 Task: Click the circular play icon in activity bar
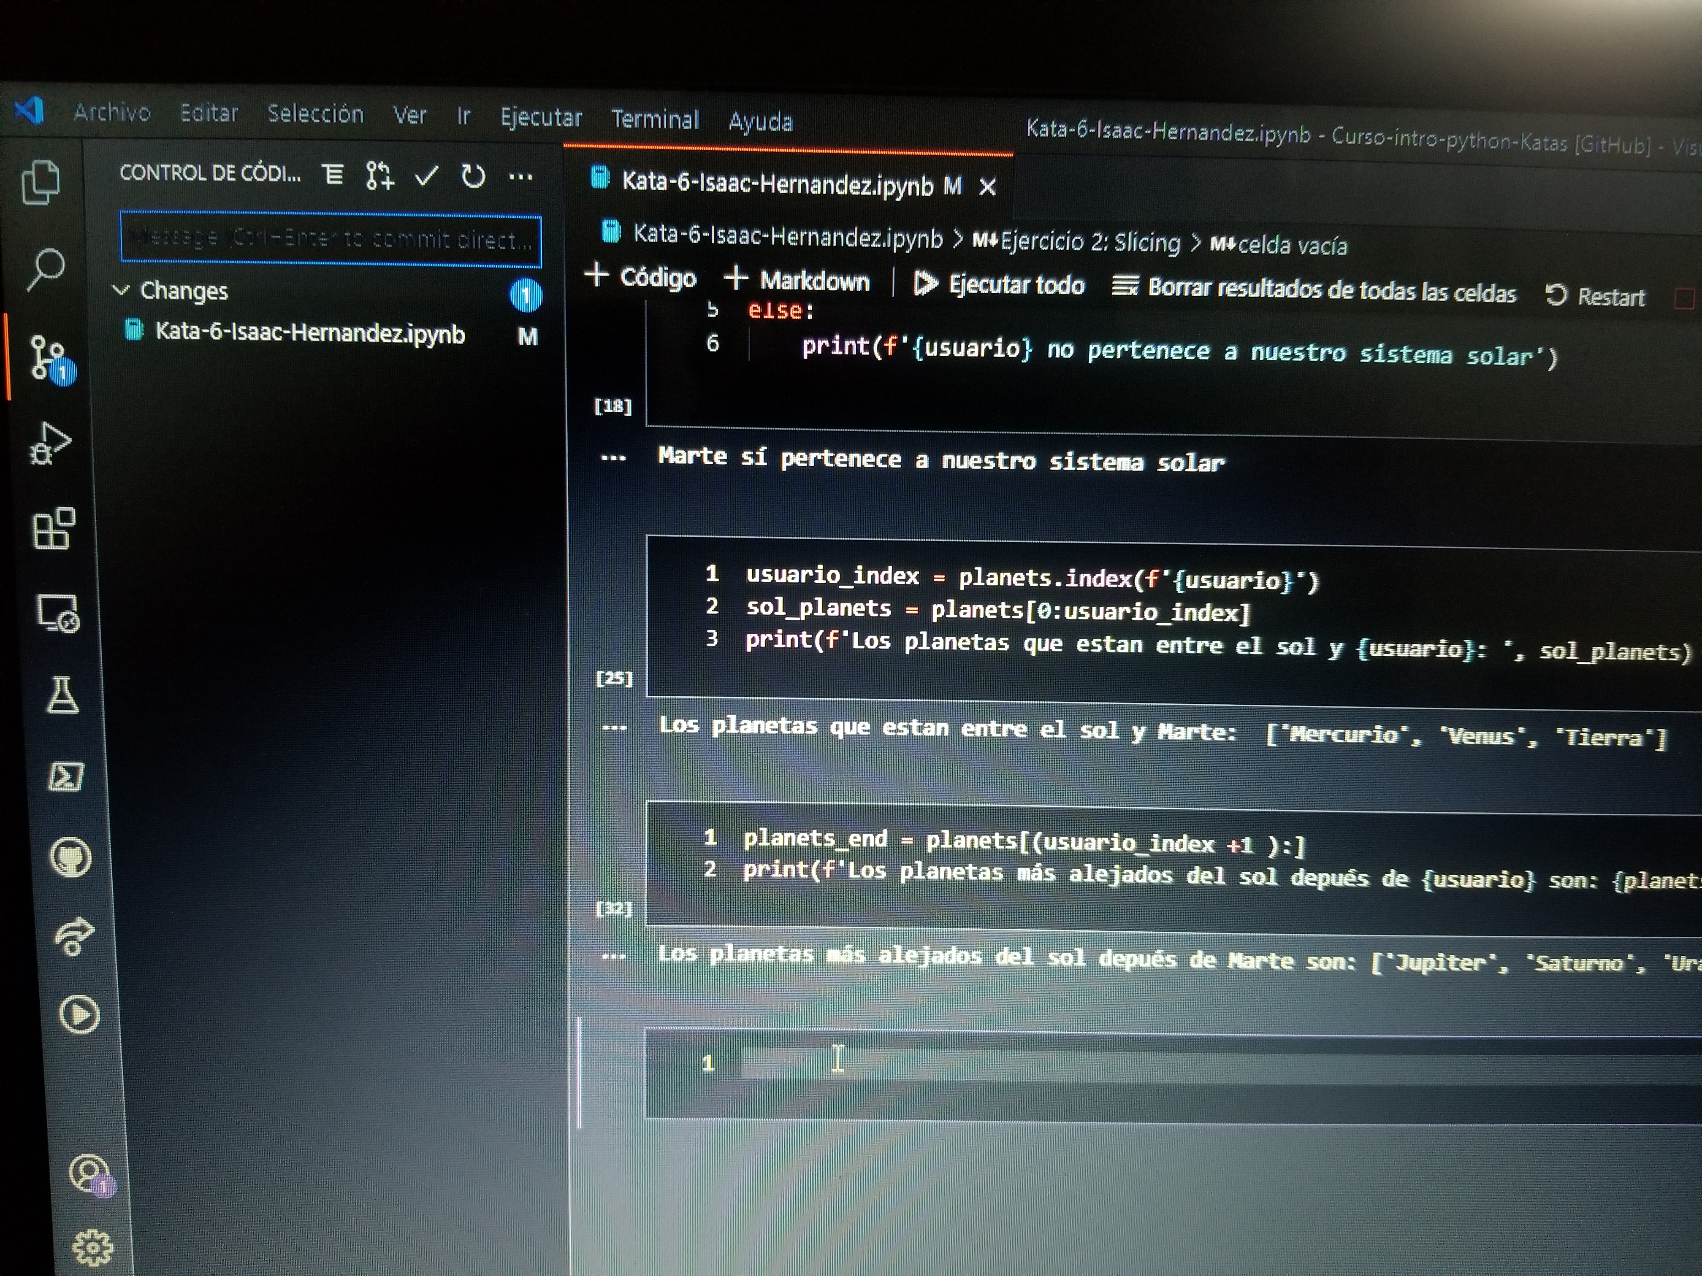[x=79, y=1014]
